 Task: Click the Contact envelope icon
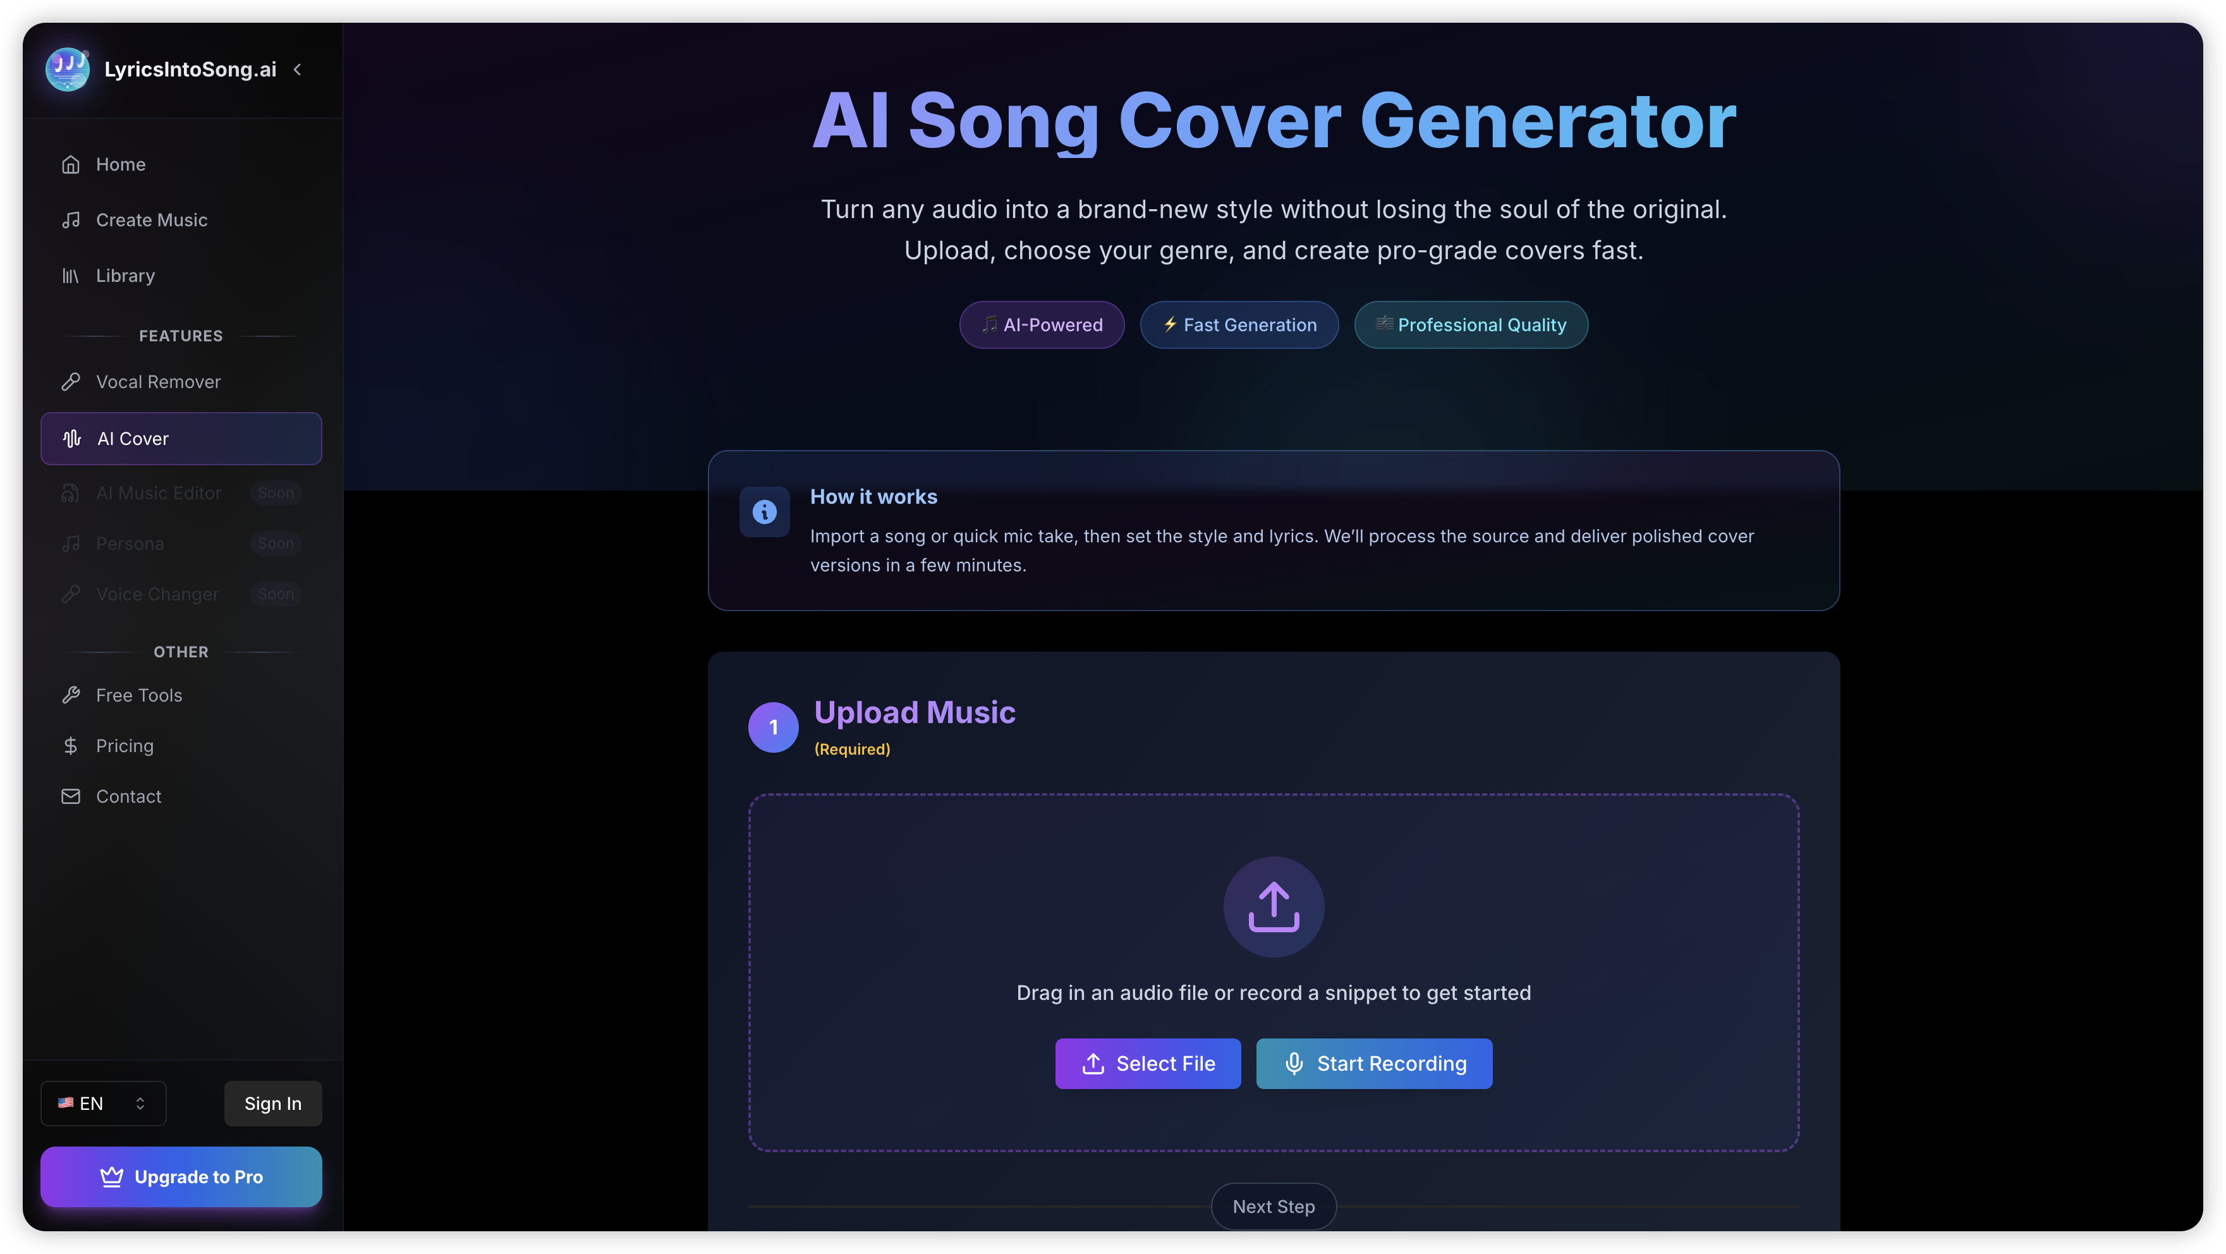click(71, 797)
